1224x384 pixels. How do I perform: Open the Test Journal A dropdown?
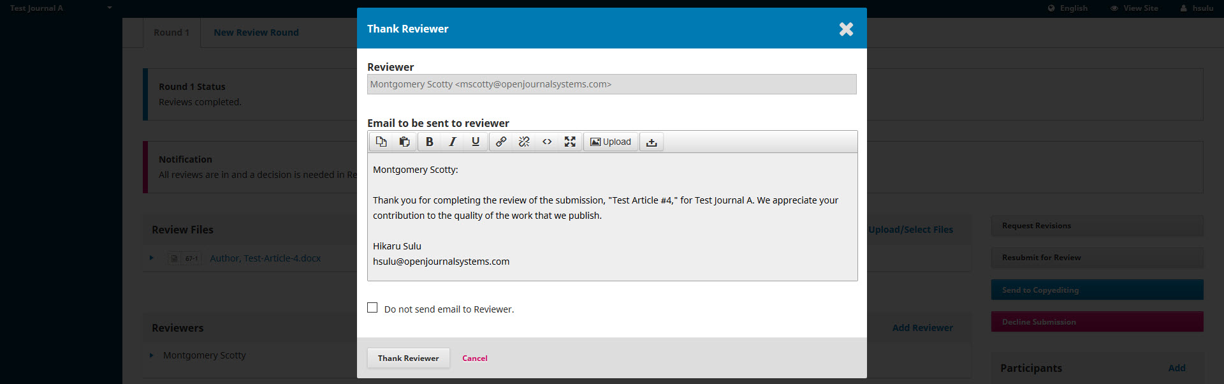click(x=61, y=8)
